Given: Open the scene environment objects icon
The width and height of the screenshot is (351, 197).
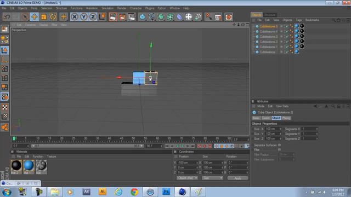Looking at the screenshot, I should pyautogui.click(x=189, y=17).
